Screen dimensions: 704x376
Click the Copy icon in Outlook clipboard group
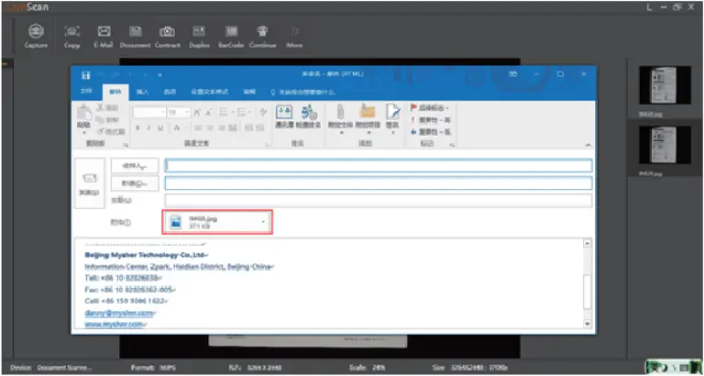click(101, 119)
